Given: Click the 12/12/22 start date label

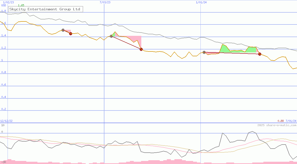Looking at the screenshot, I should coord(7,121).
